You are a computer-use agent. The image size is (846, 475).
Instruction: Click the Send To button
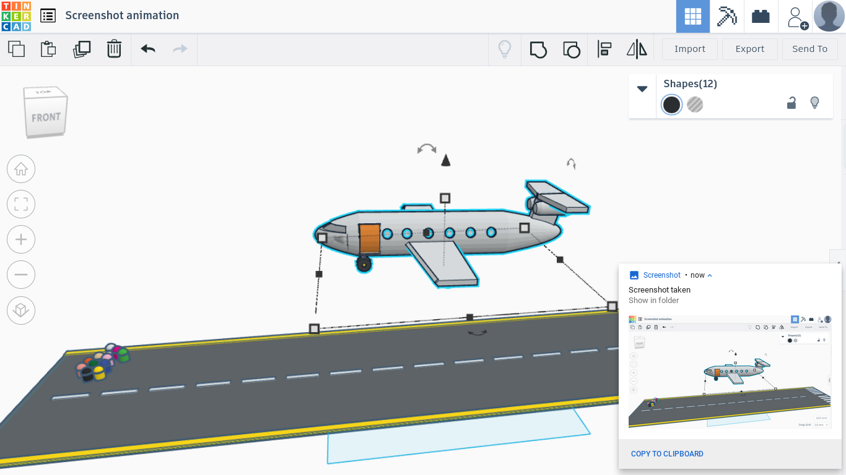tap(809, 49)
